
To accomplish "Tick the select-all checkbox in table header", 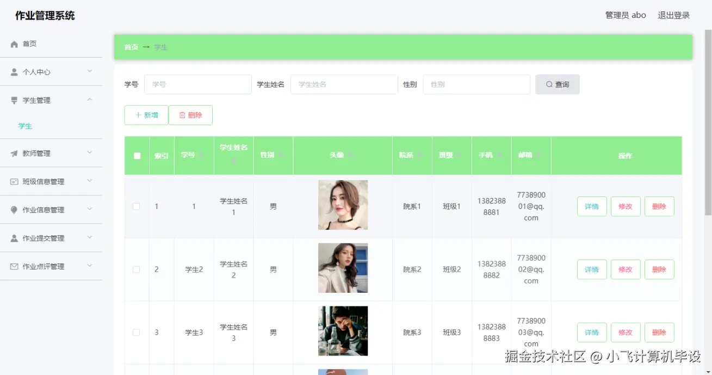I will tap(137, 156).
